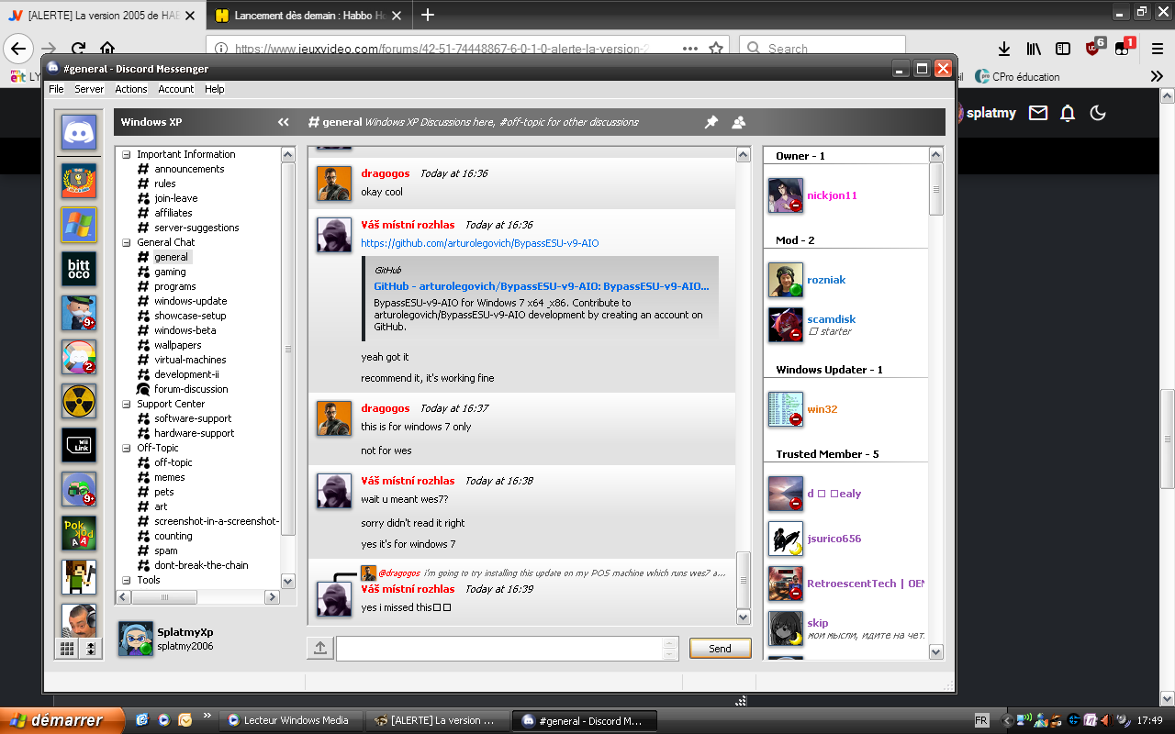The image size is (1175, 734).
Task: Open the server grid view icon
Action: [67, 649]
